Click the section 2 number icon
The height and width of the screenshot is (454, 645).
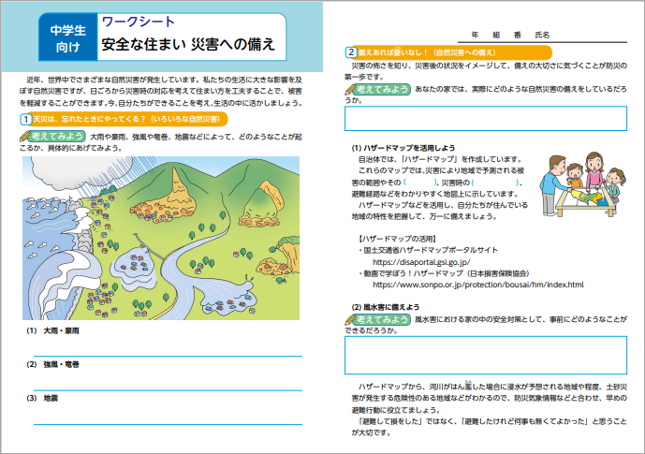(x=349, y=52)
